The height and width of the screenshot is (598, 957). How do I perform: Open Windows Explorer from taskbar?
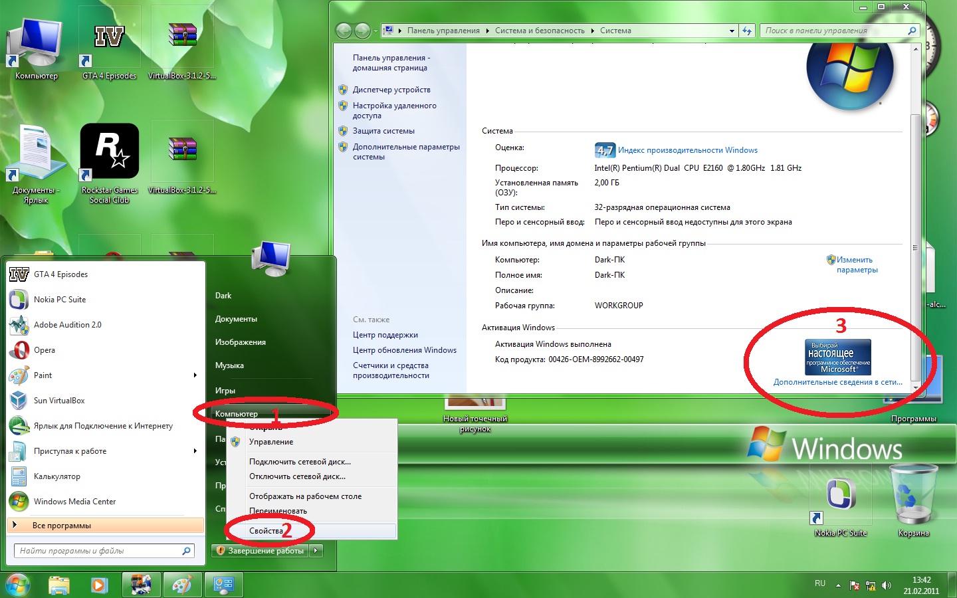coord(59,585)
